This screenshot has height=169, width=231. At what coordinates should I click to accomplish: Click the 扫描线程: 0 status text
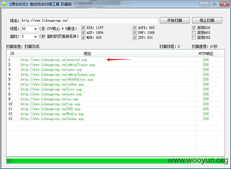(x=170, y=47)
